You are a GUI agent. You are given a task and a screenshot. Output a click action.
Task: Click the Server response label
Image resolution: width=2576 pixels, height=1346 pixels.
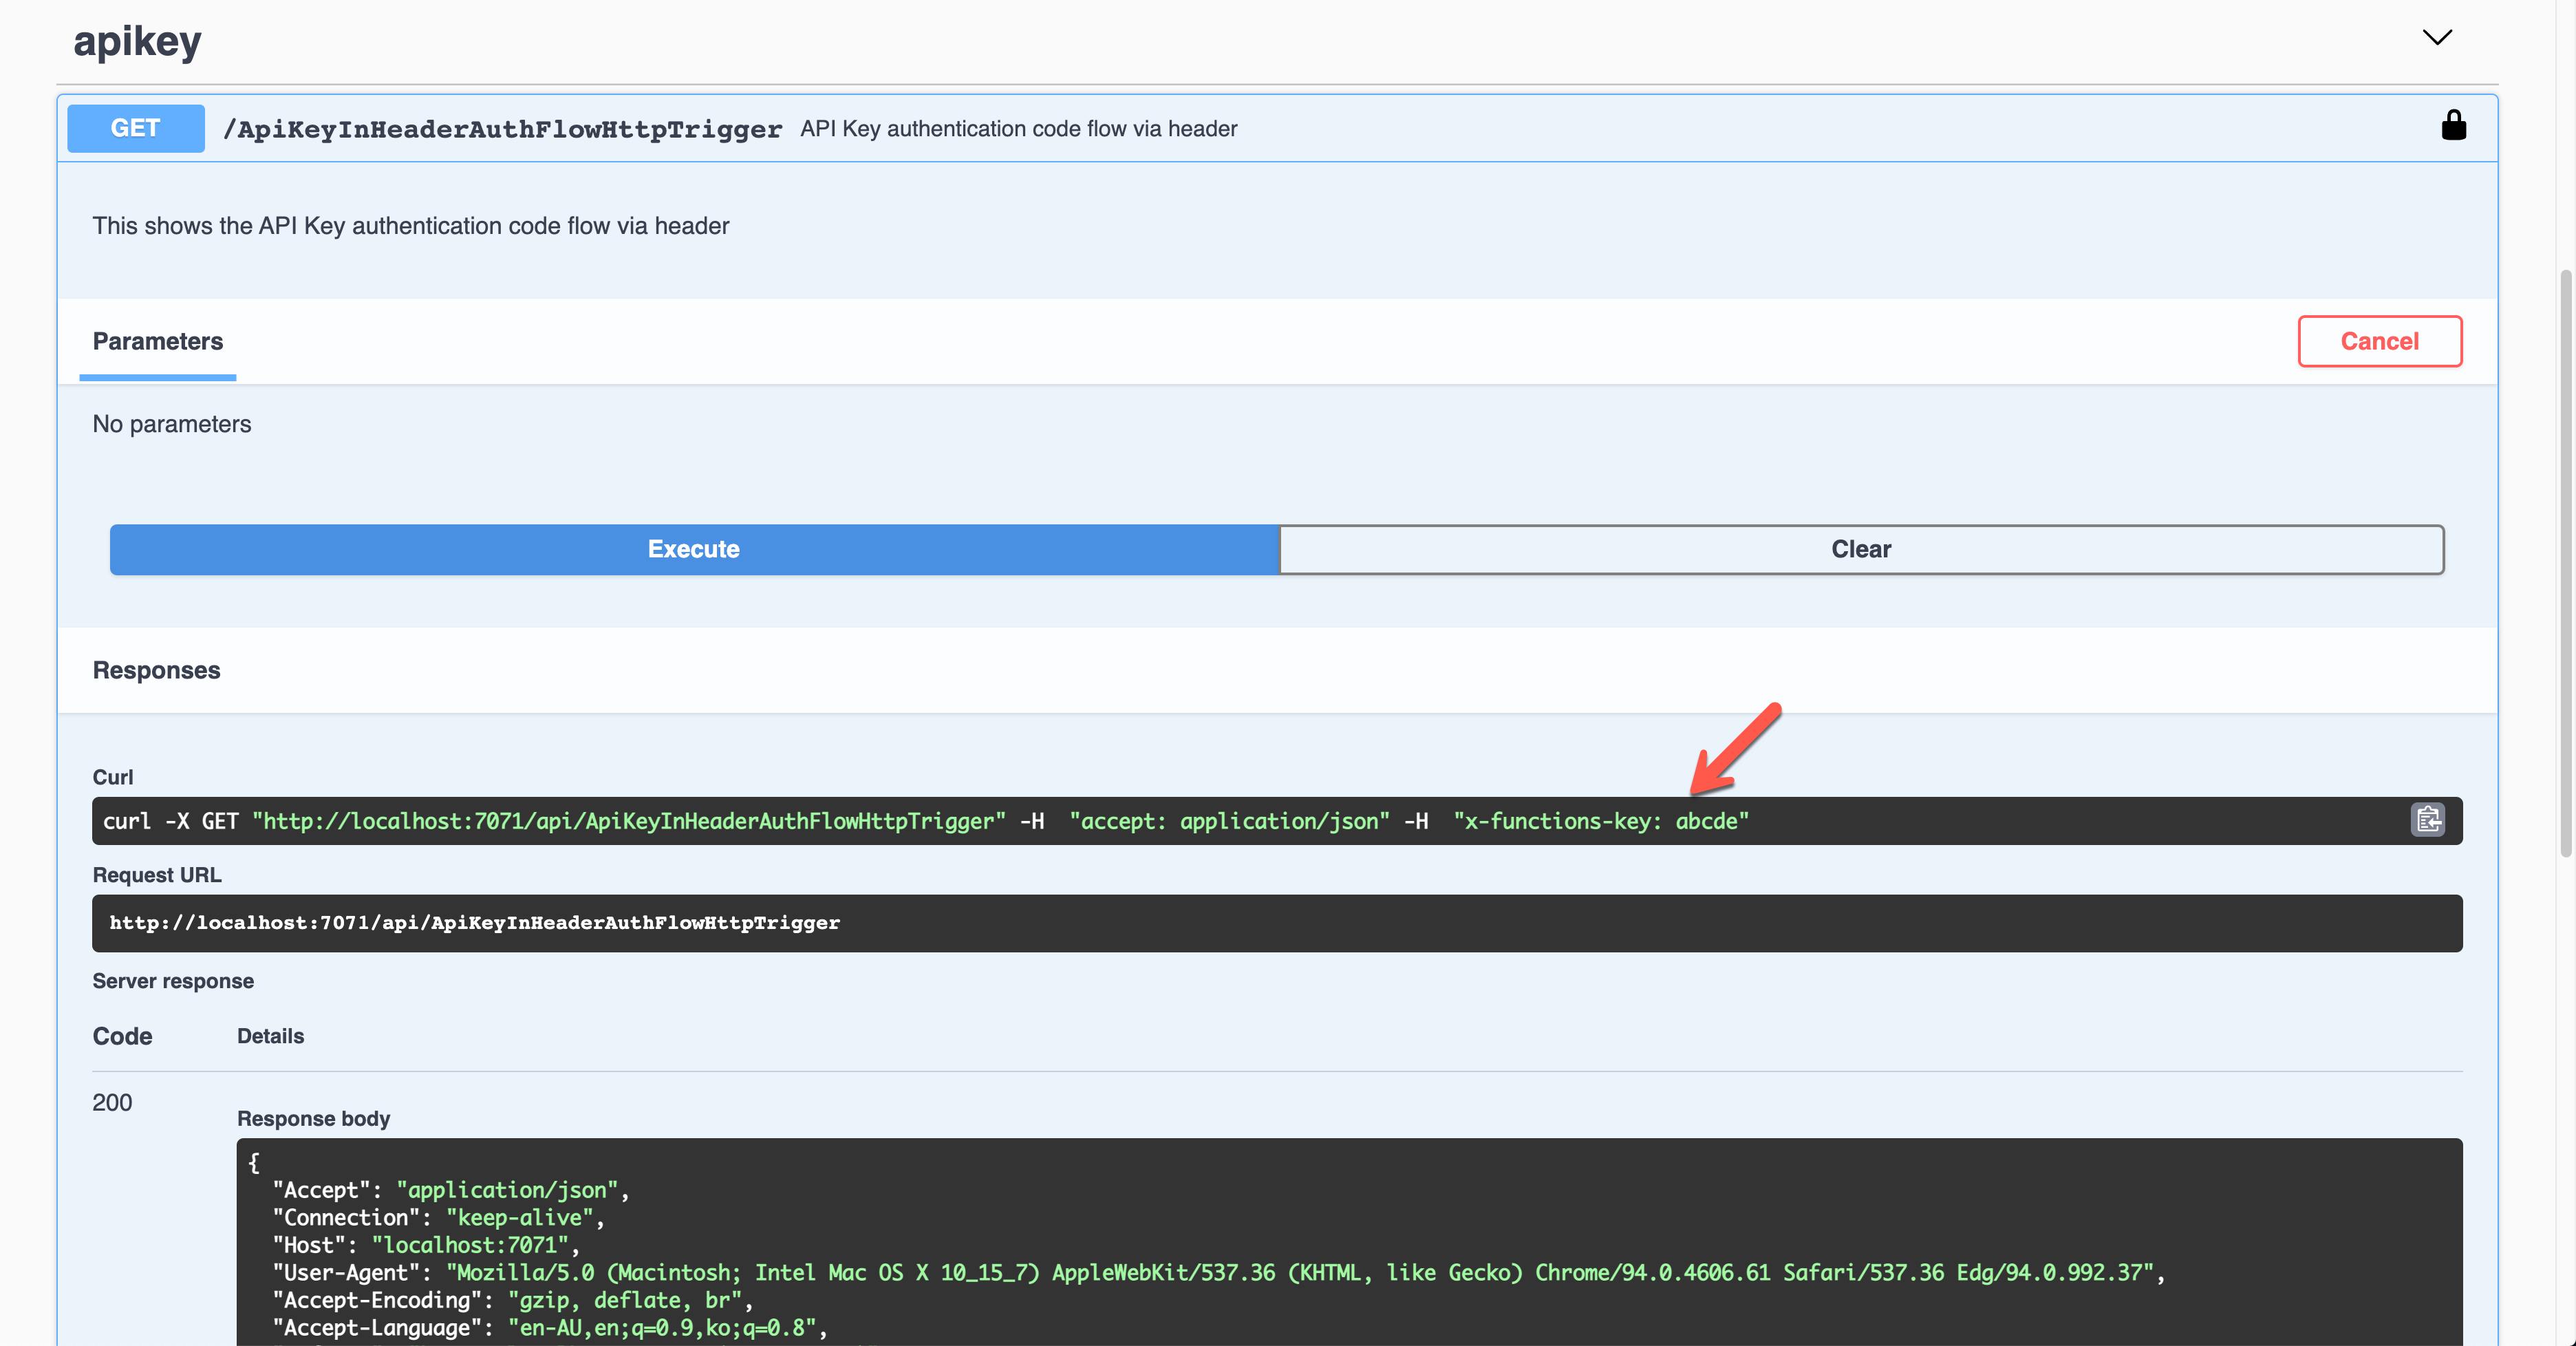(173, 981)
